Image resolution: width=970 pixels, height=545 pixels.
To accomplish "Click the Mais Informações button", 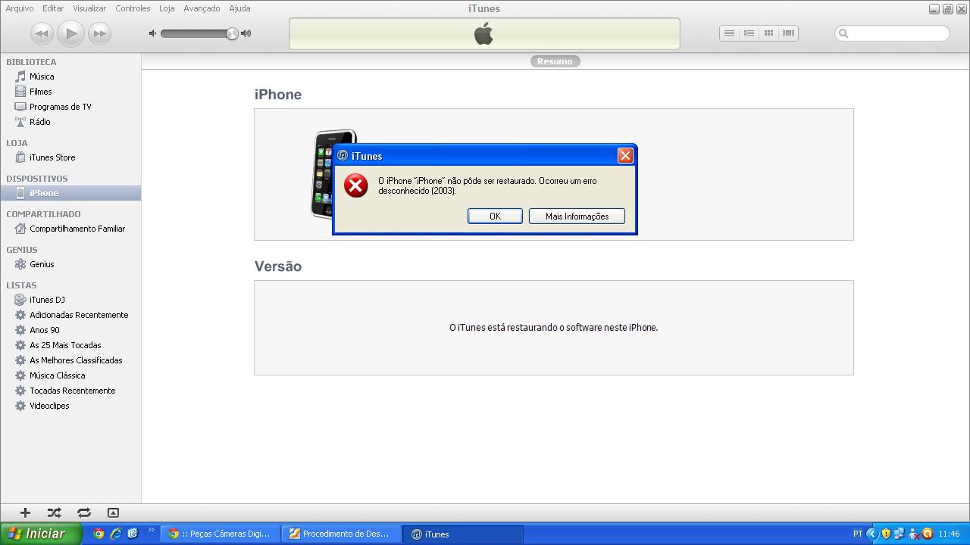I will [577, 216].
